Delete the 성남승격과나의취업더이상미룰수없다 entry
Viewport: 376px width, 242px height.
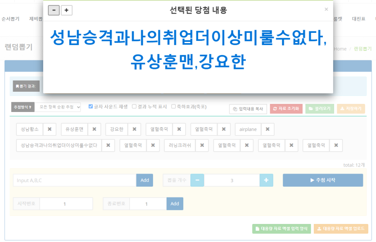point(108,145)
